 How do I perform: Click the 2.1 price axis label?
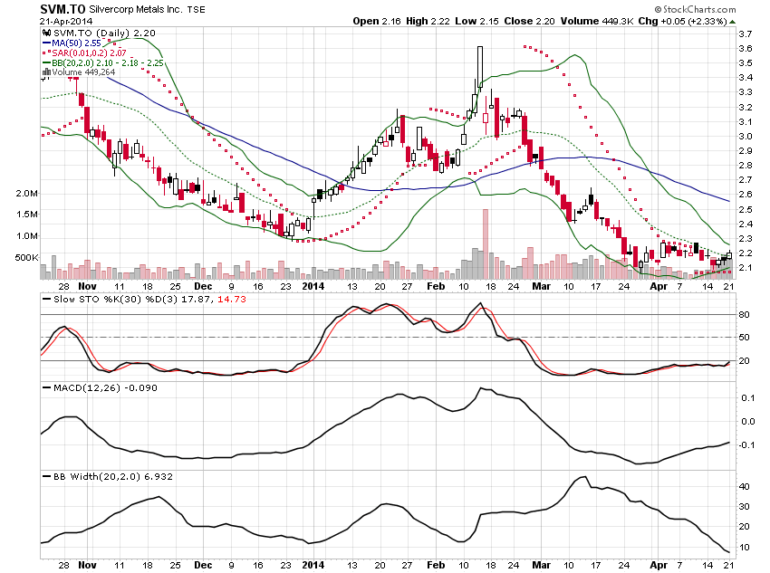click(745, 268)
